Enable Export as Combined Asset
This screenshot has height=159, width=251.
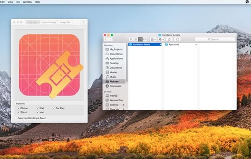pos(16,118)
